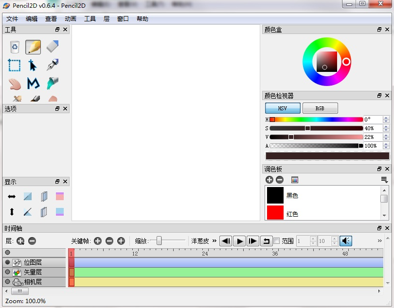The height and width of the screenshot is (308, 394).
Task: Activate the Hand tool
Action: tap(14, 84)
